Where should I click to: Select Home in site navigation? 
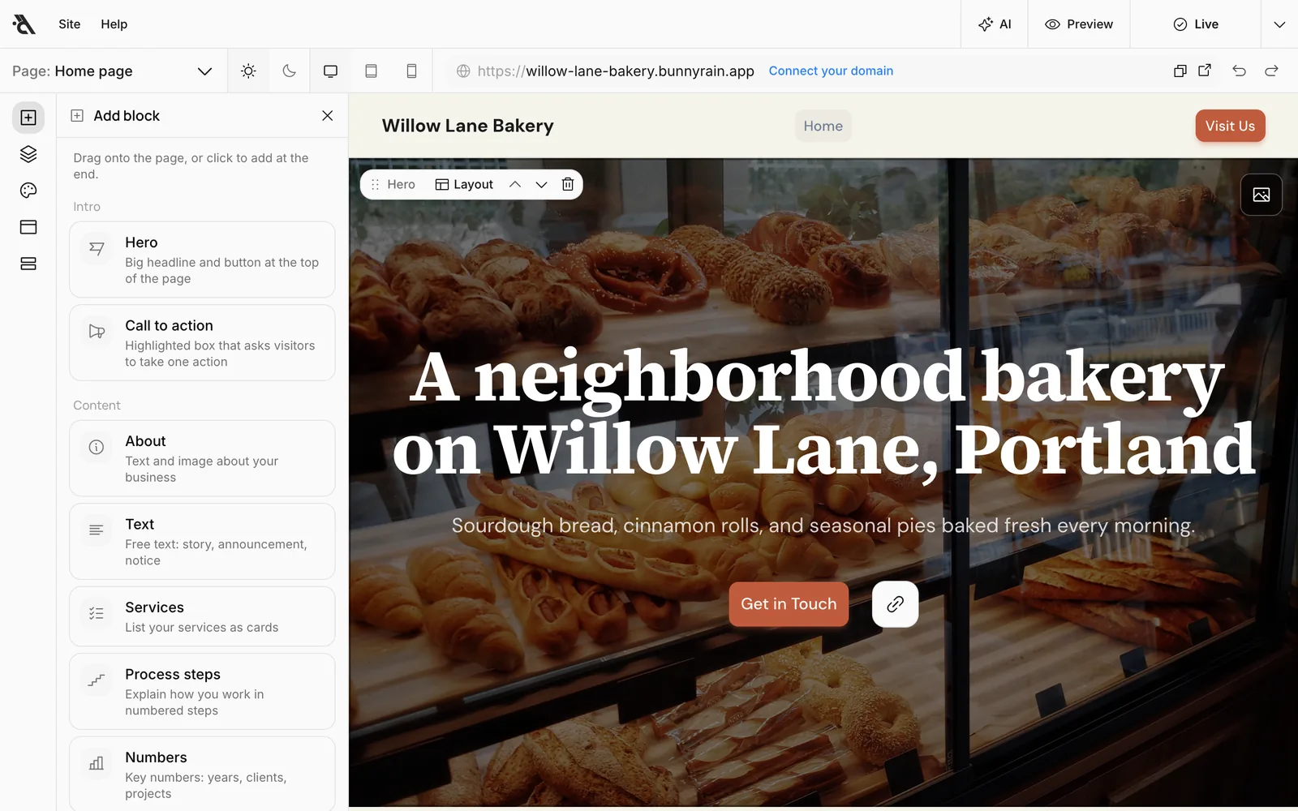[823, 126]
